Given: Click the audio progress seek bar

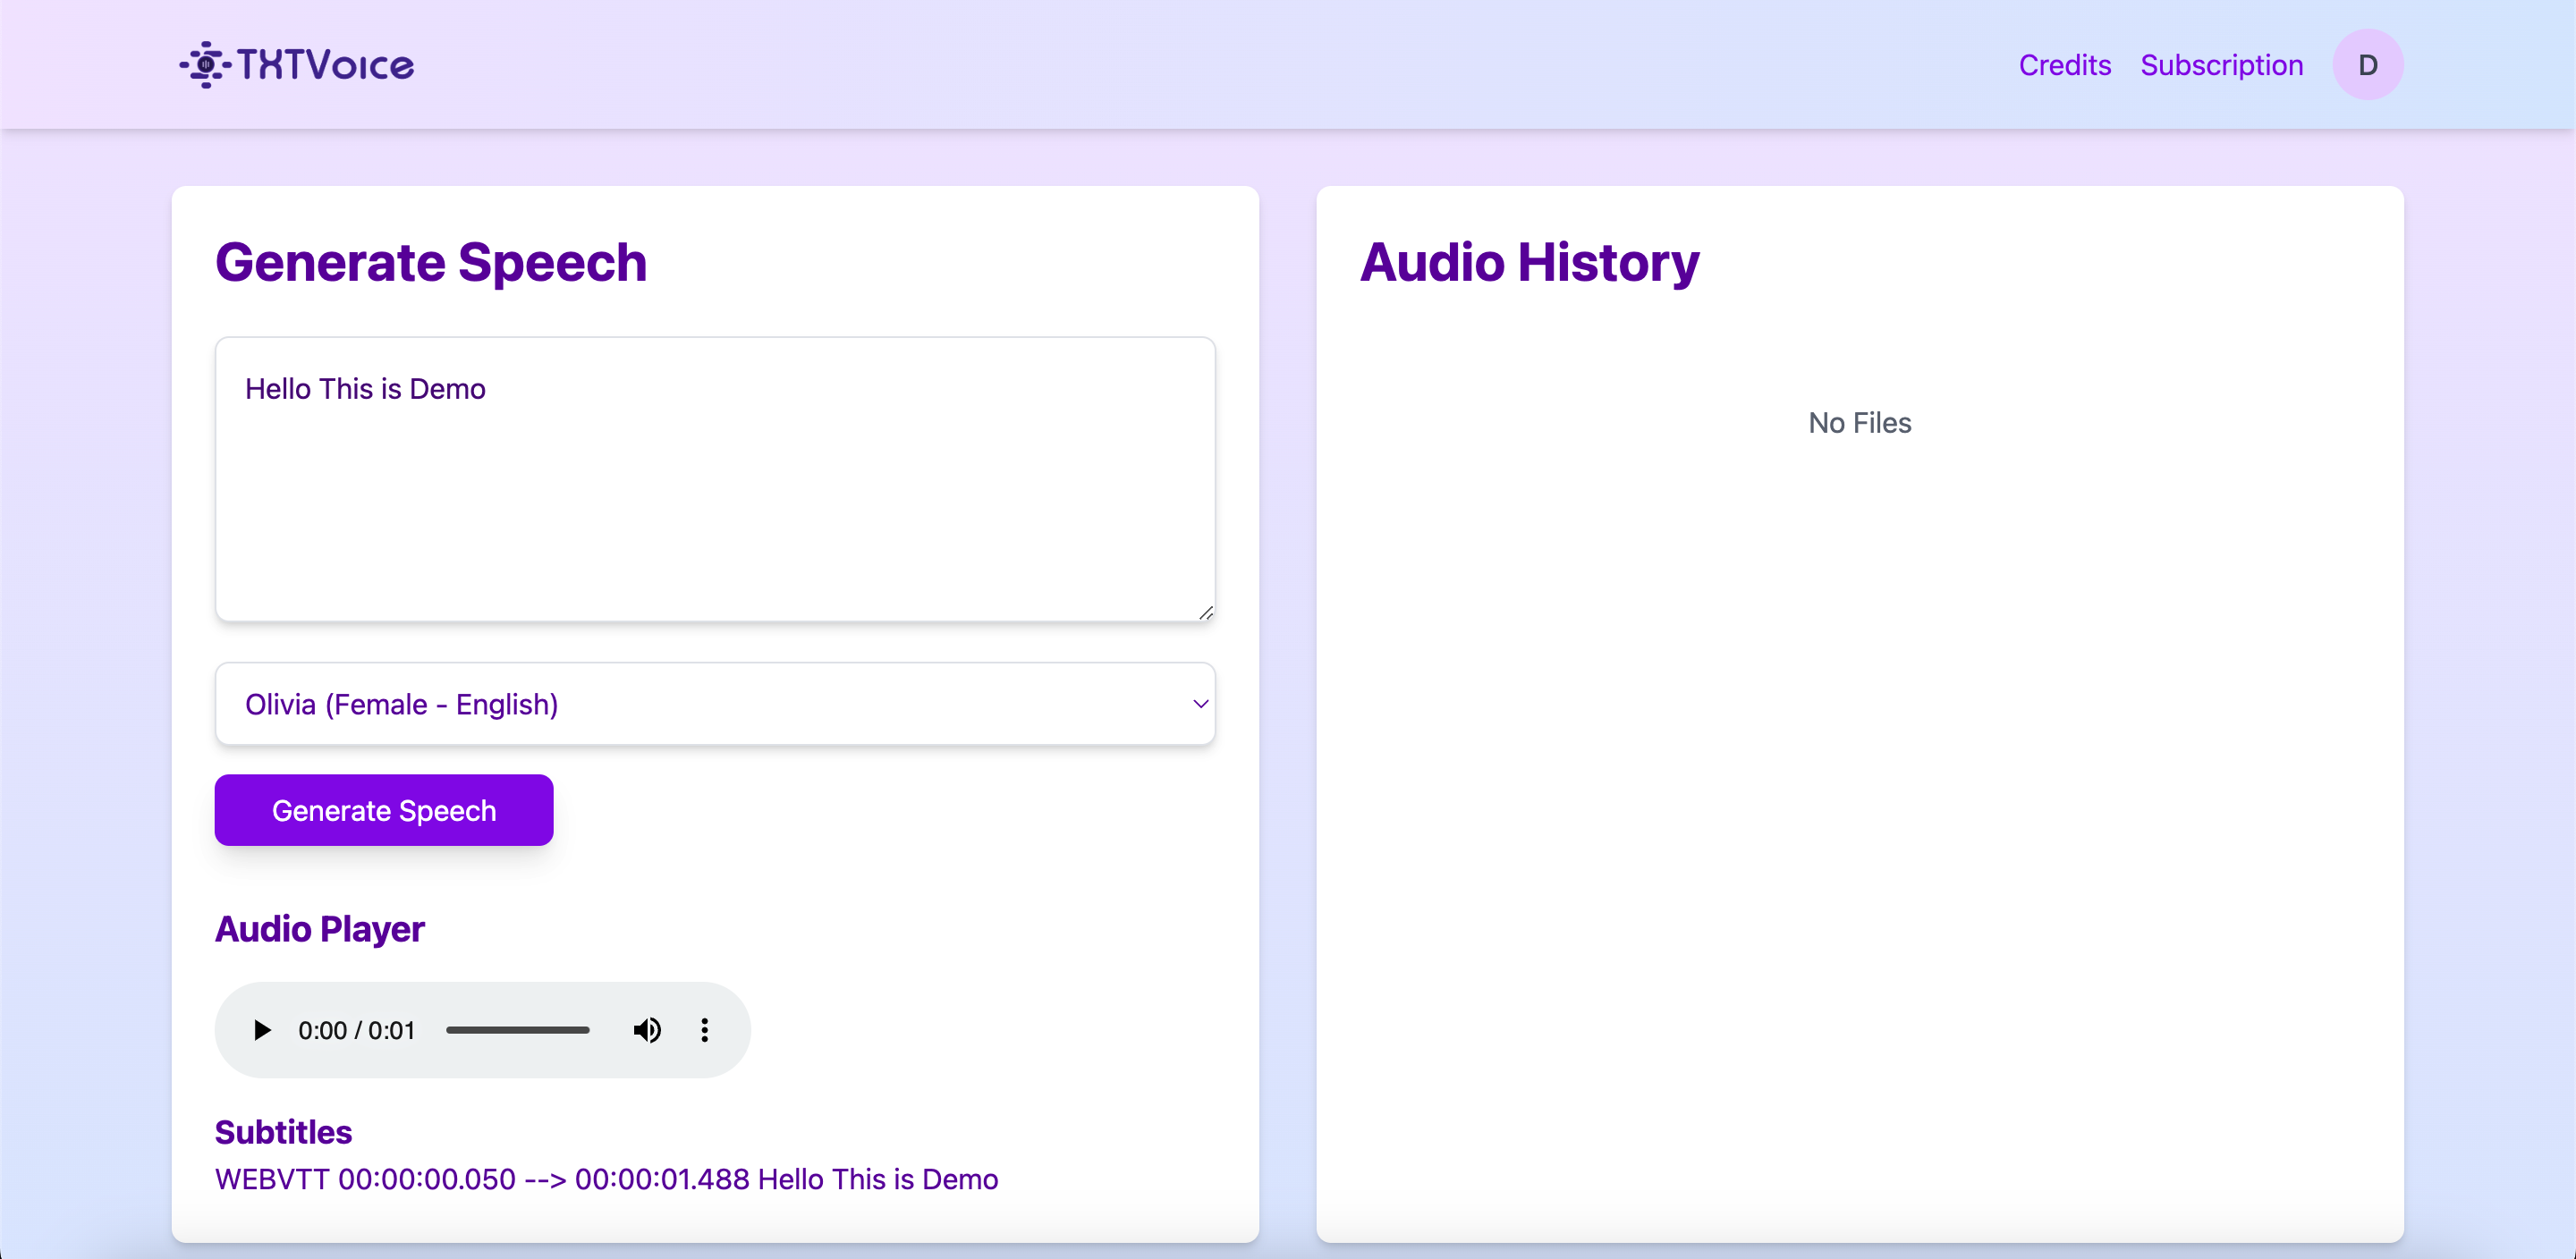Looking at the screenshot, I should coord(517,1030).
